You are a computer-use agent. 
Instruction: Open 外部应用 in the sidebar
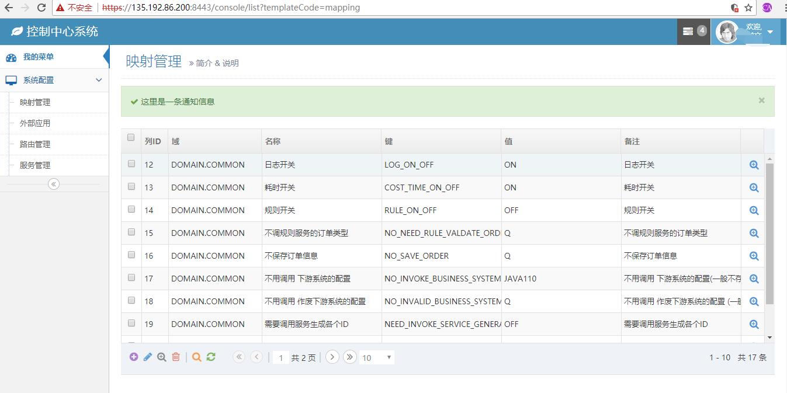pyautogui.click(x=35, y=123)
